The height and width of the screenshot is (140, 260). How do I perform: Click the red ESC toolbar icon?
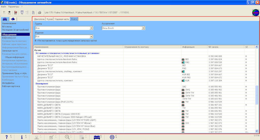(x=15, y=13)
